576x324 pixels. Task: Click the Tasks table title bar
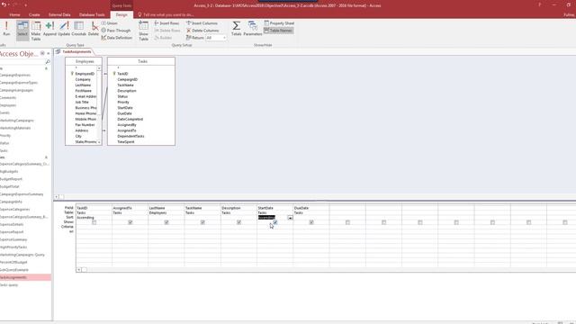141,61
